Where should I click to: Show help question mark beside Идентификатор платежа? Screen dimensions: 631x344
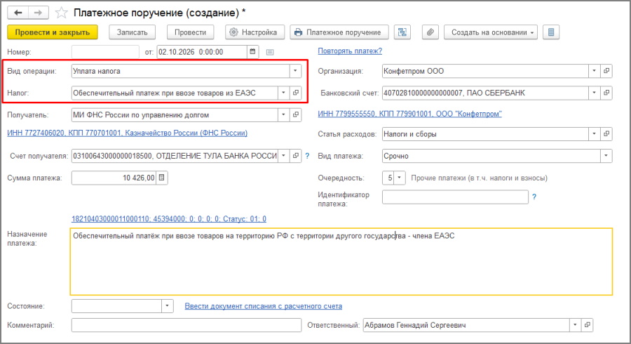pos(534,197)
